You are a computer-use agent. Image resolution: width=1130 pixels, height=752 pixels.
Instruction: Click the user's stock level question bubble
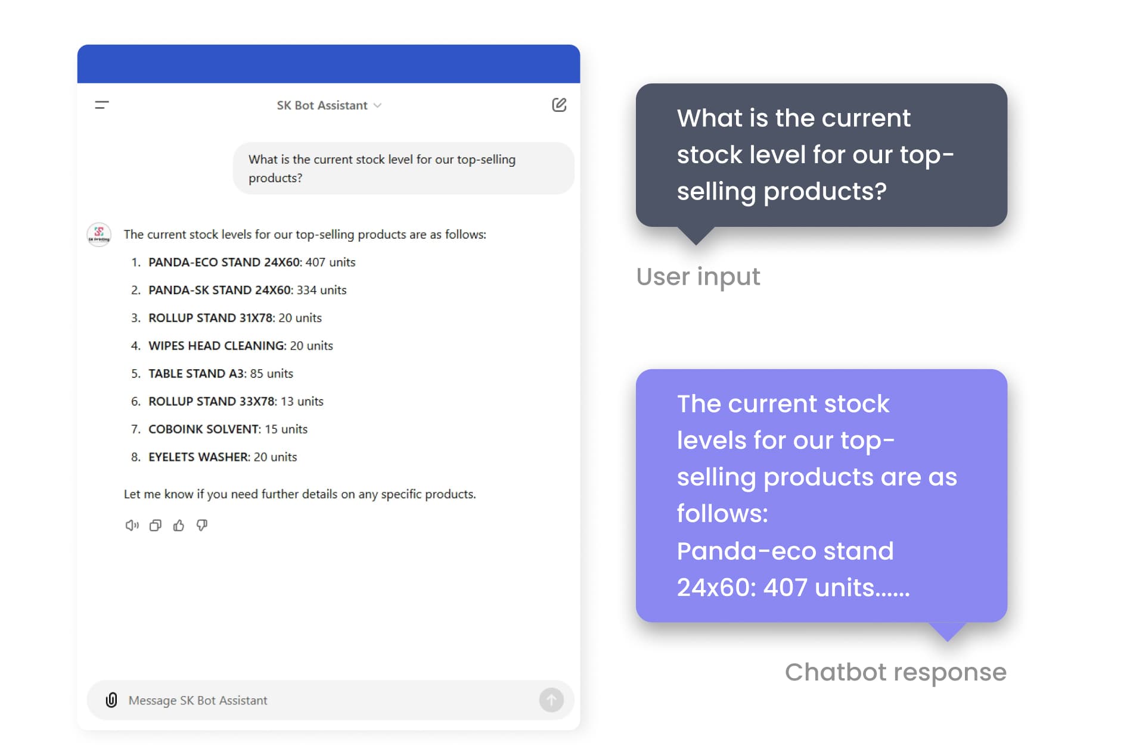[x=403, y=169]
